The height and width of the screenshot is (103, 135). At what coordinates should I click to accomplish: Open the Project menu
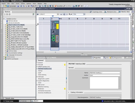coord(4,4)
